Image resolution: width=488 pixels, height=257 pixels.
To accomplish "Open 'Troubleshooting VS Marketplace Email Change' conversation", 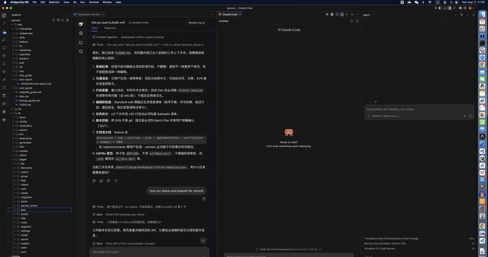I will pos(391,238).
